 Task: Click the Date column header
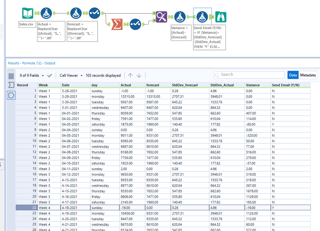76,85
